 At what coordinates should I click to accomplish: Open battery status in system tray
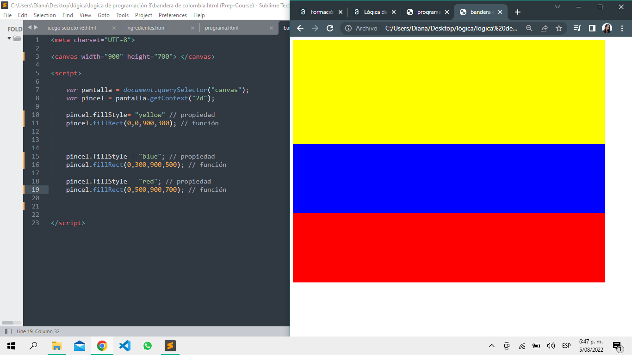coord(536,346)
